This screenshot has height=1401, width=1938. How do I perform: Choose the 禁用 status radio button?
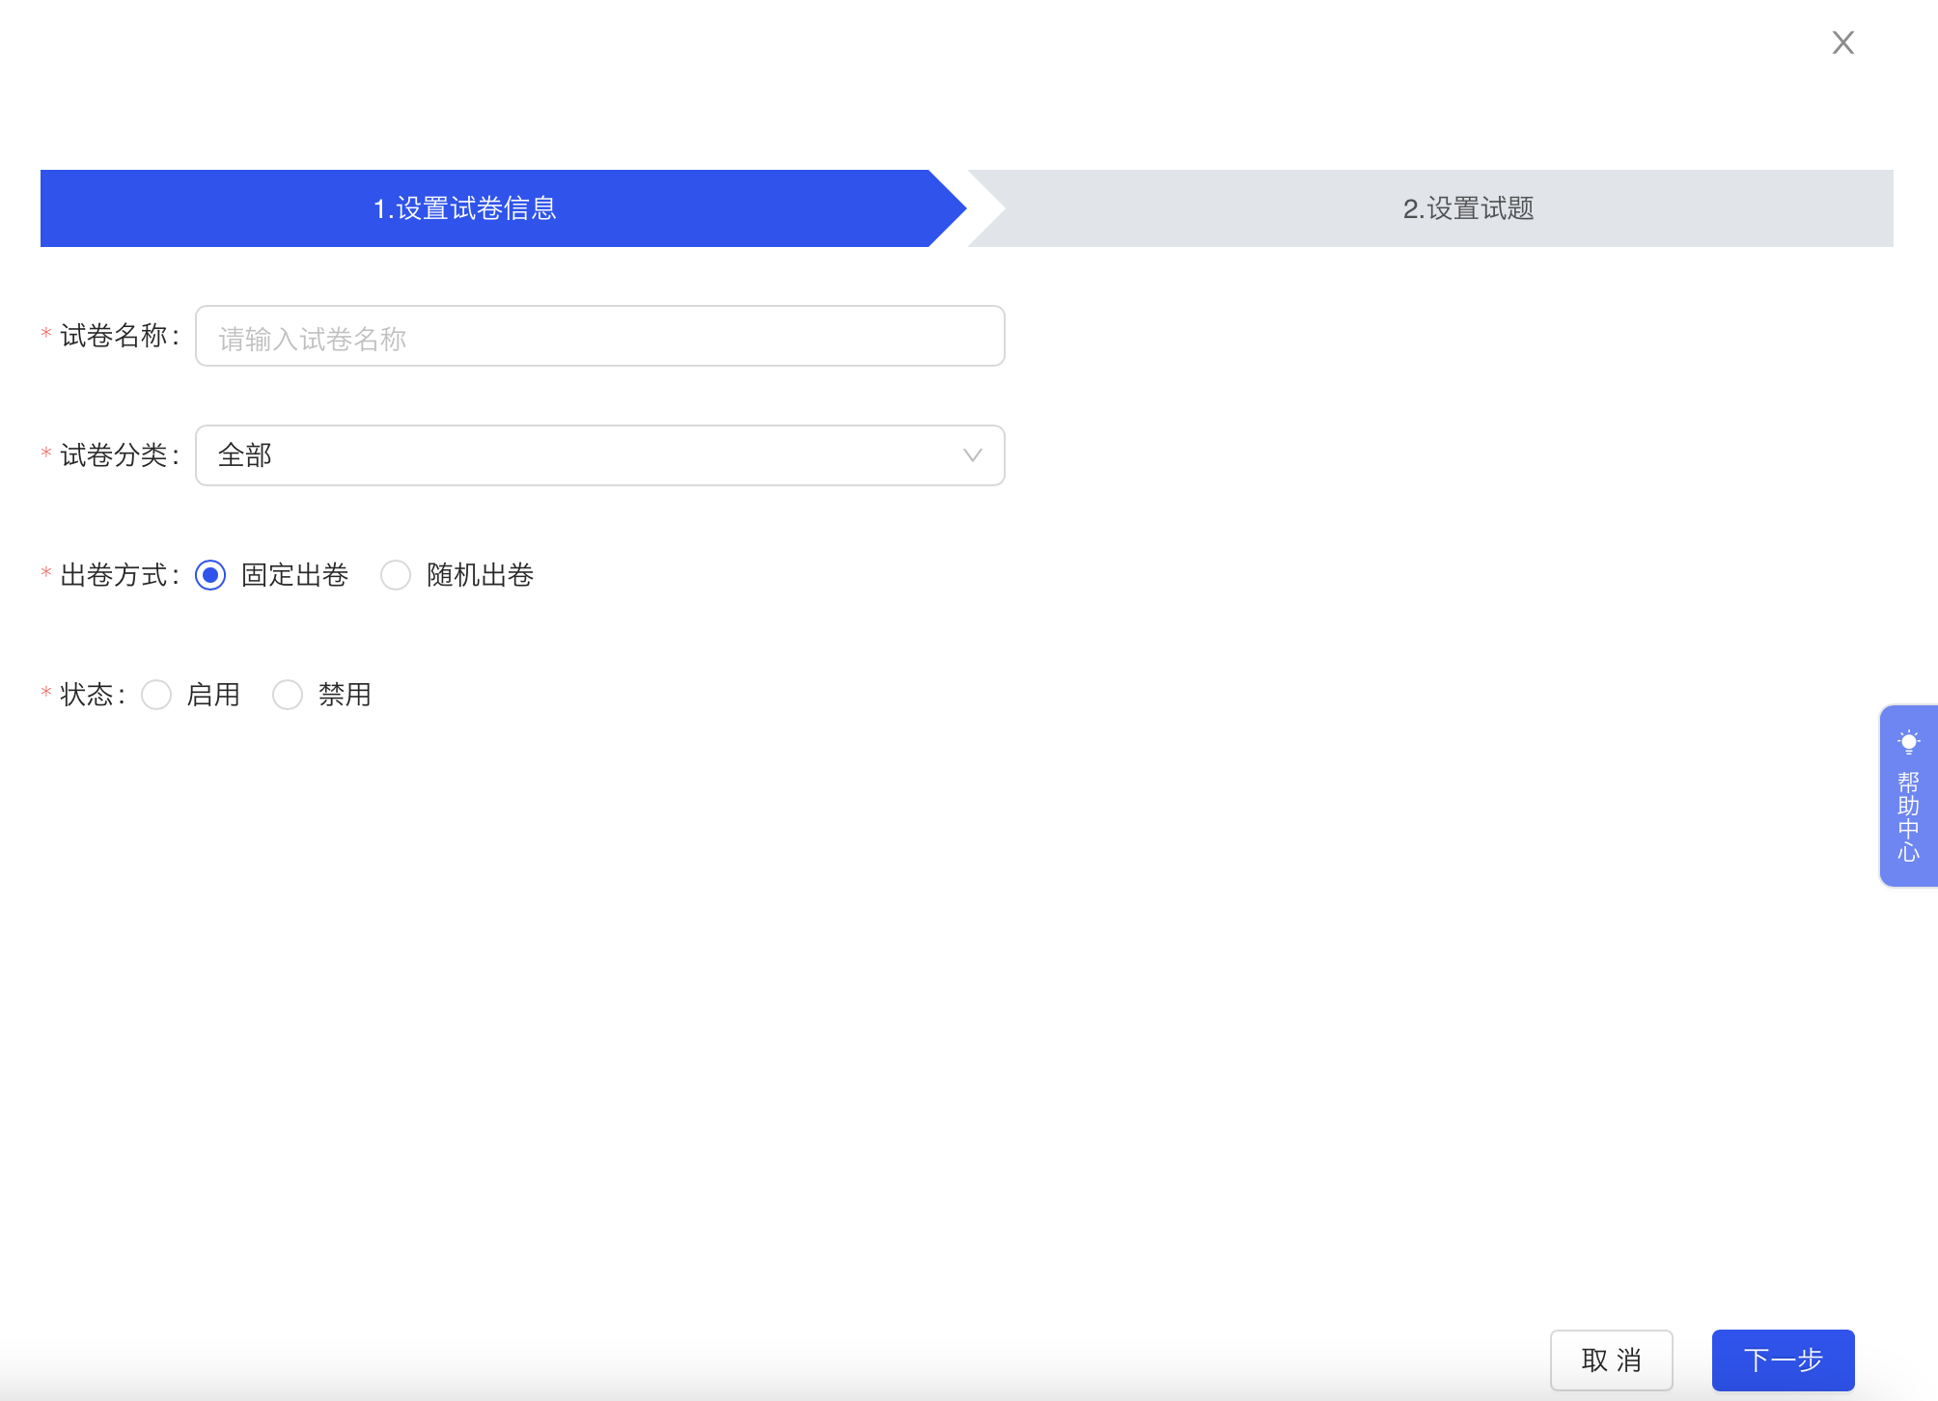(288, 695)
